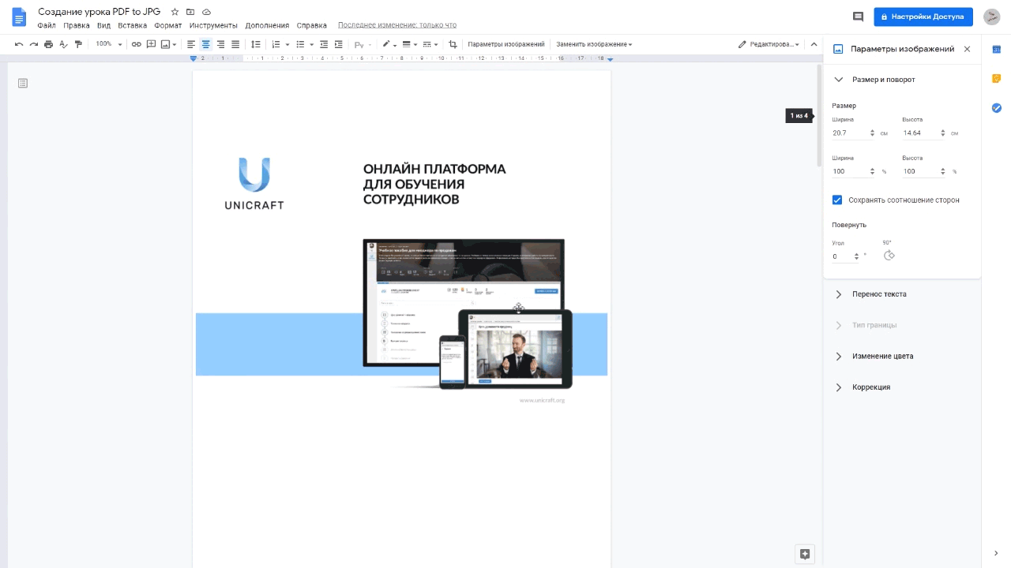The width and height of the screenshot is (1011, 568).
Task: Star the document title
Action: click(175, 12)
